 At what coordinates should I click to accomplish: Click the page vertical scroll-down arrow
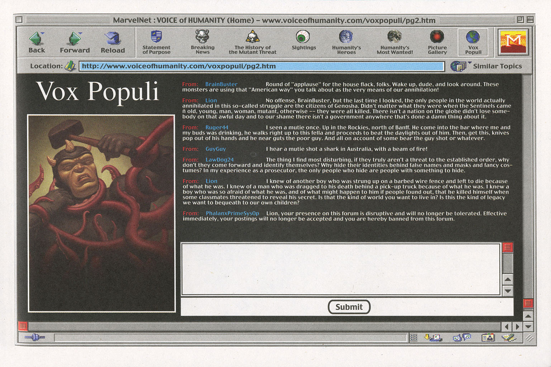pyautogui.click(x=528, y=327)
